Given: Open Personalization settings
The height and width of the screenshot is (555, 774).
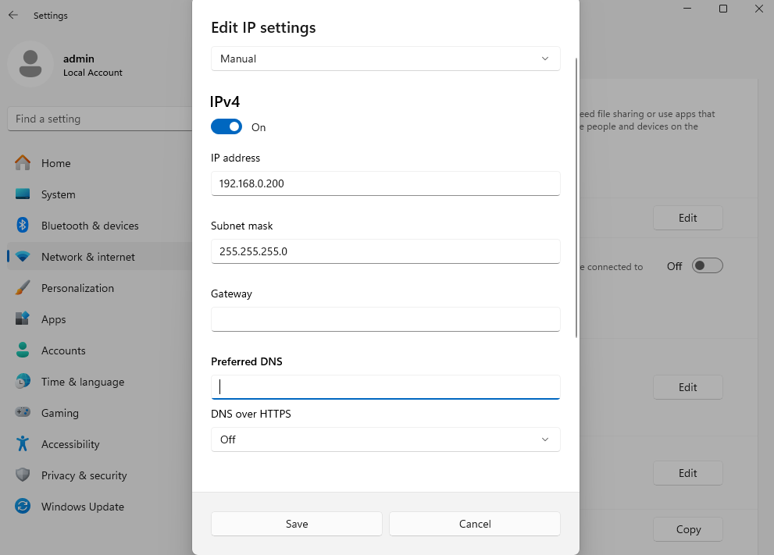Looking at the screenshot, I should [x=100, y=288].
